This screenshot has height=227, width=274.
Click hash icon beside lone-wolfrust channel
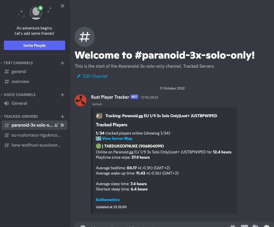click(x=7, y=145)
